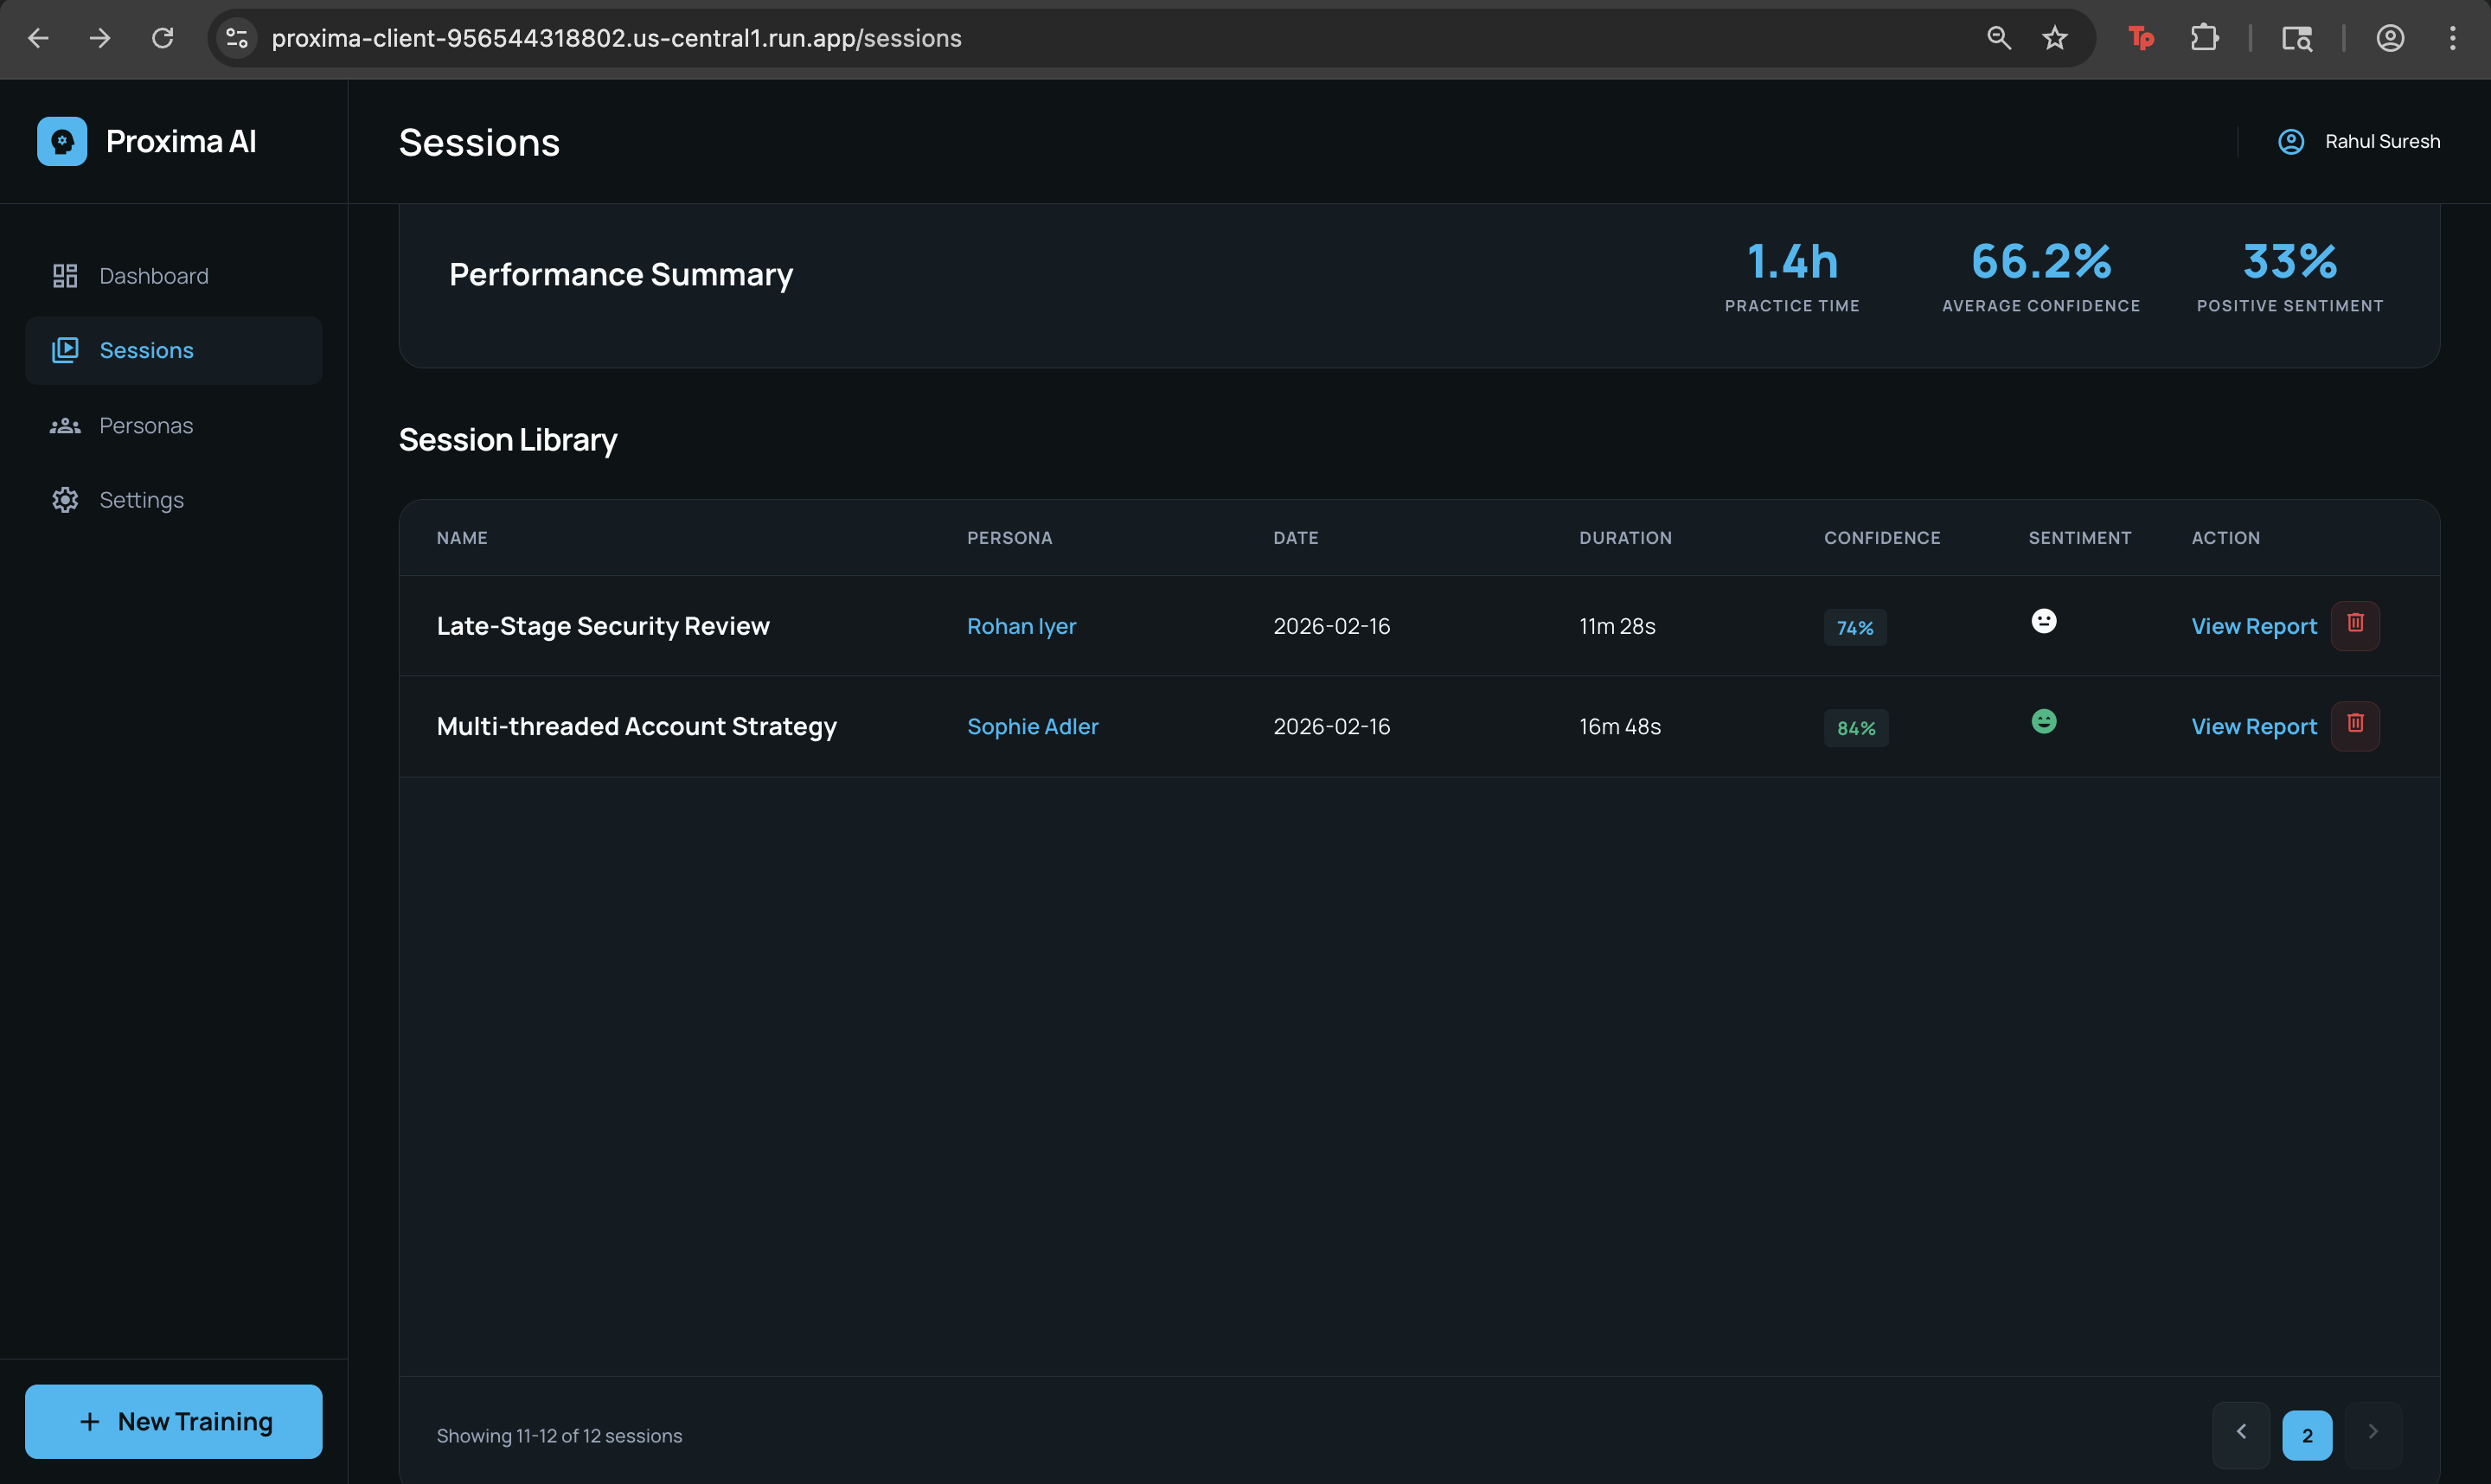
Task: Click the next page chevron arrow
Action: (2373, 1434)
